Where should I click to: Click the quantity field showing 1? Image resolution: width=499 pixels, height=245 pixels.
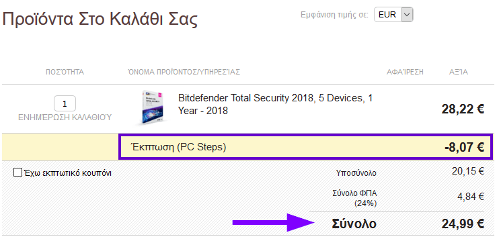click(65, 103)
